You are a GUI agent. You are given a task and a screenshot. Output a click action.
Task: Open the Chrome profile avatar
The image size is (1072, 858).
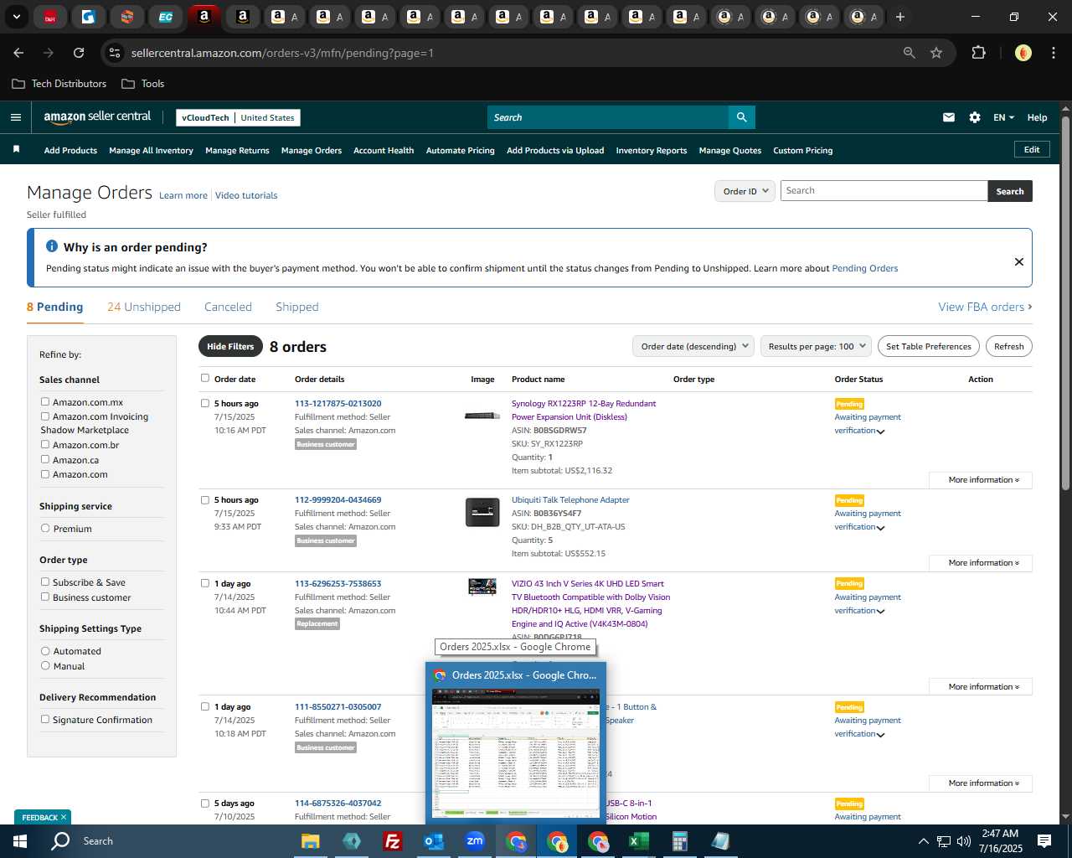pos(1023,53)
